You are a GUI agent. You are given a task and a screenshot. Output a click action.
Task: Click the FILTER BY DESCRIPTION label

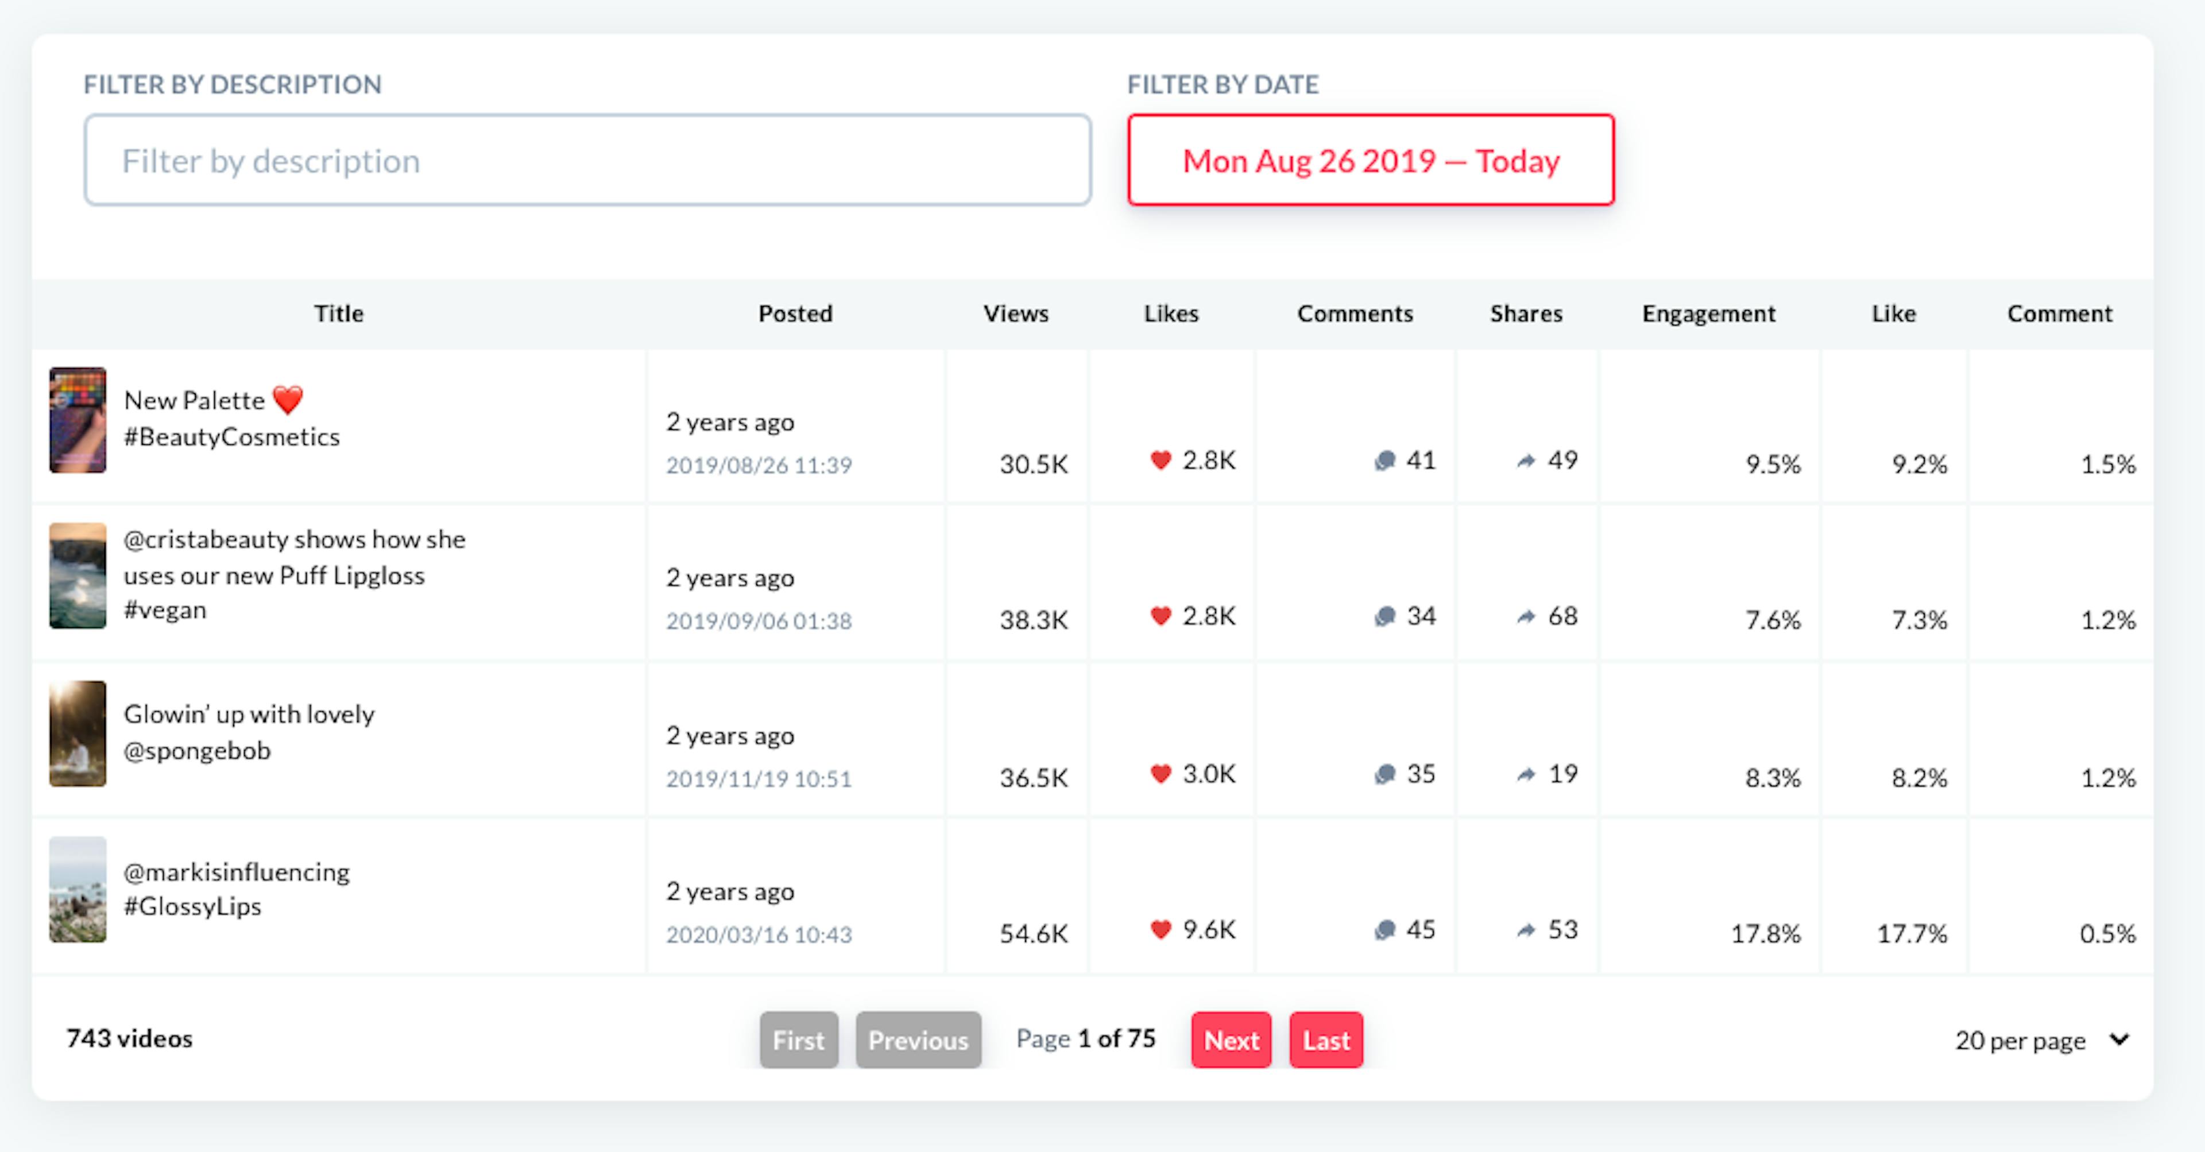pos(232,84)
